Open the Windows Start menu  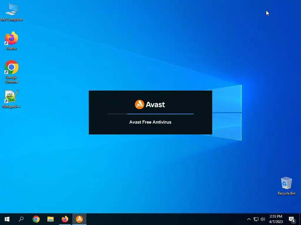point(7,219)
